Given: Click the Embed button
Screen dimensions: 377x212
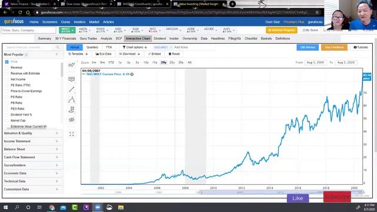Looking at the screenshot, I should pos(154,54).
